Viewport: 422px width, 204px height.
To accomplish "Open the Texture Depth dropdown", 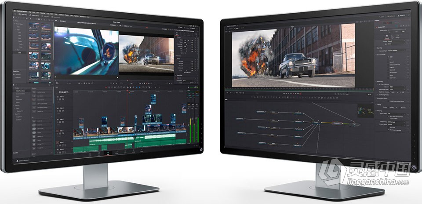I will pos(397,114).
